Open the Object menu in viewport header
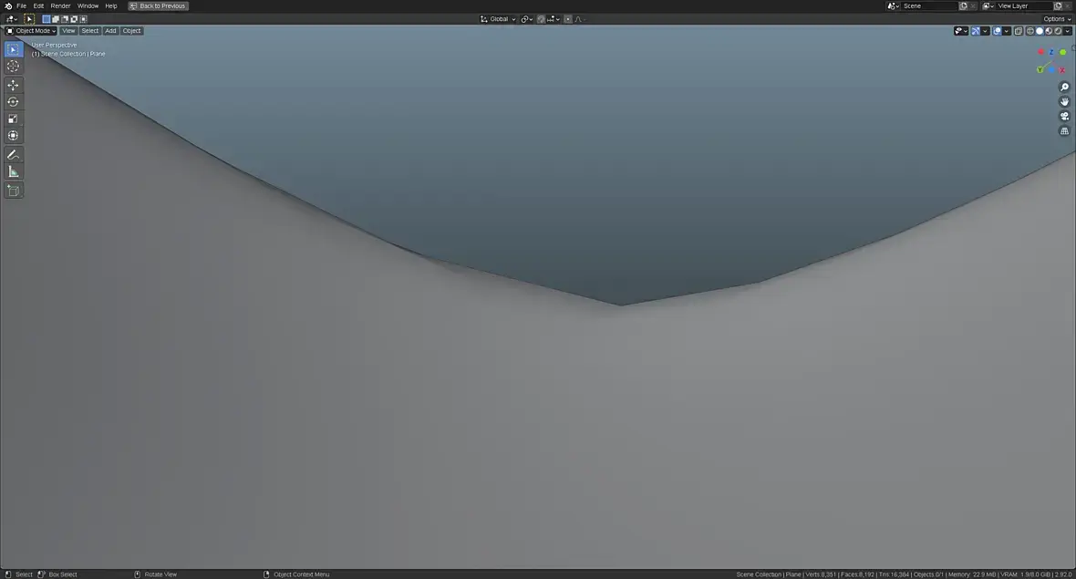This screenshot has width=1076, height=579. pyautogui.click(x=131, y=31)
